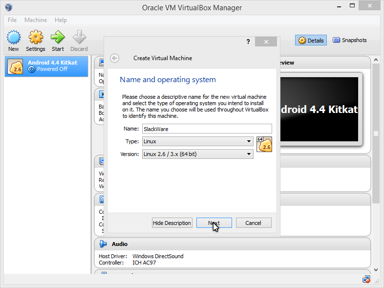Click the Hide Description button

point(172,223)
